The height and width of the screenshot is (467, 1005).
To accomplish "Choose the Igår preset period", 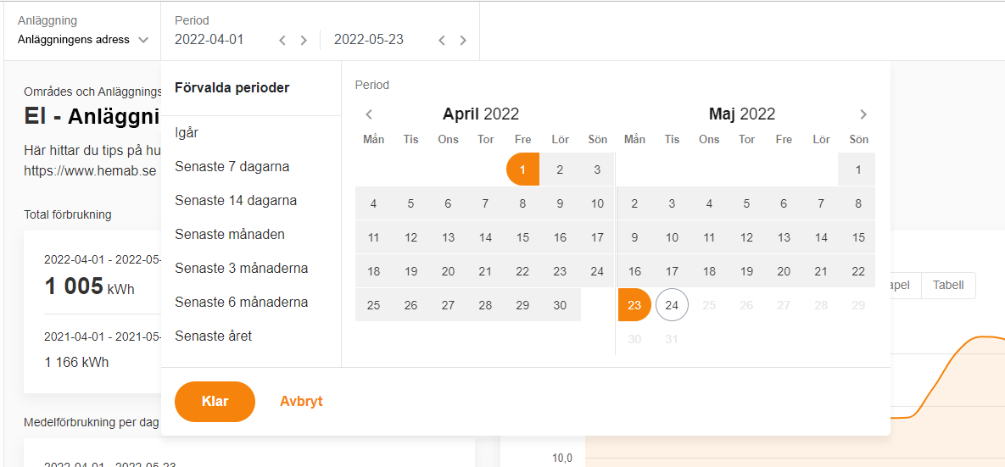I will coord(187,133).
